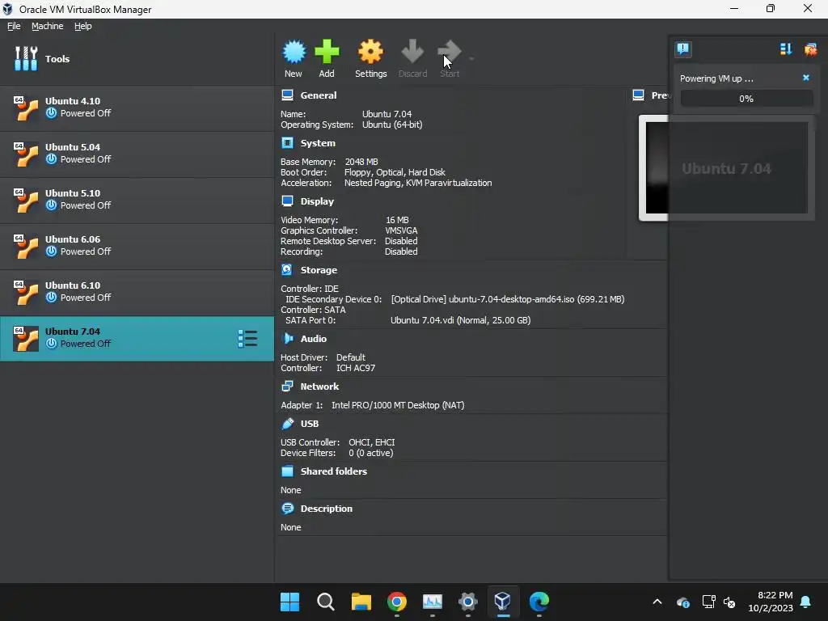This screenshot has height=621, width=828.
Task: Click the clear all notifications icon
Action: (810, 49)
